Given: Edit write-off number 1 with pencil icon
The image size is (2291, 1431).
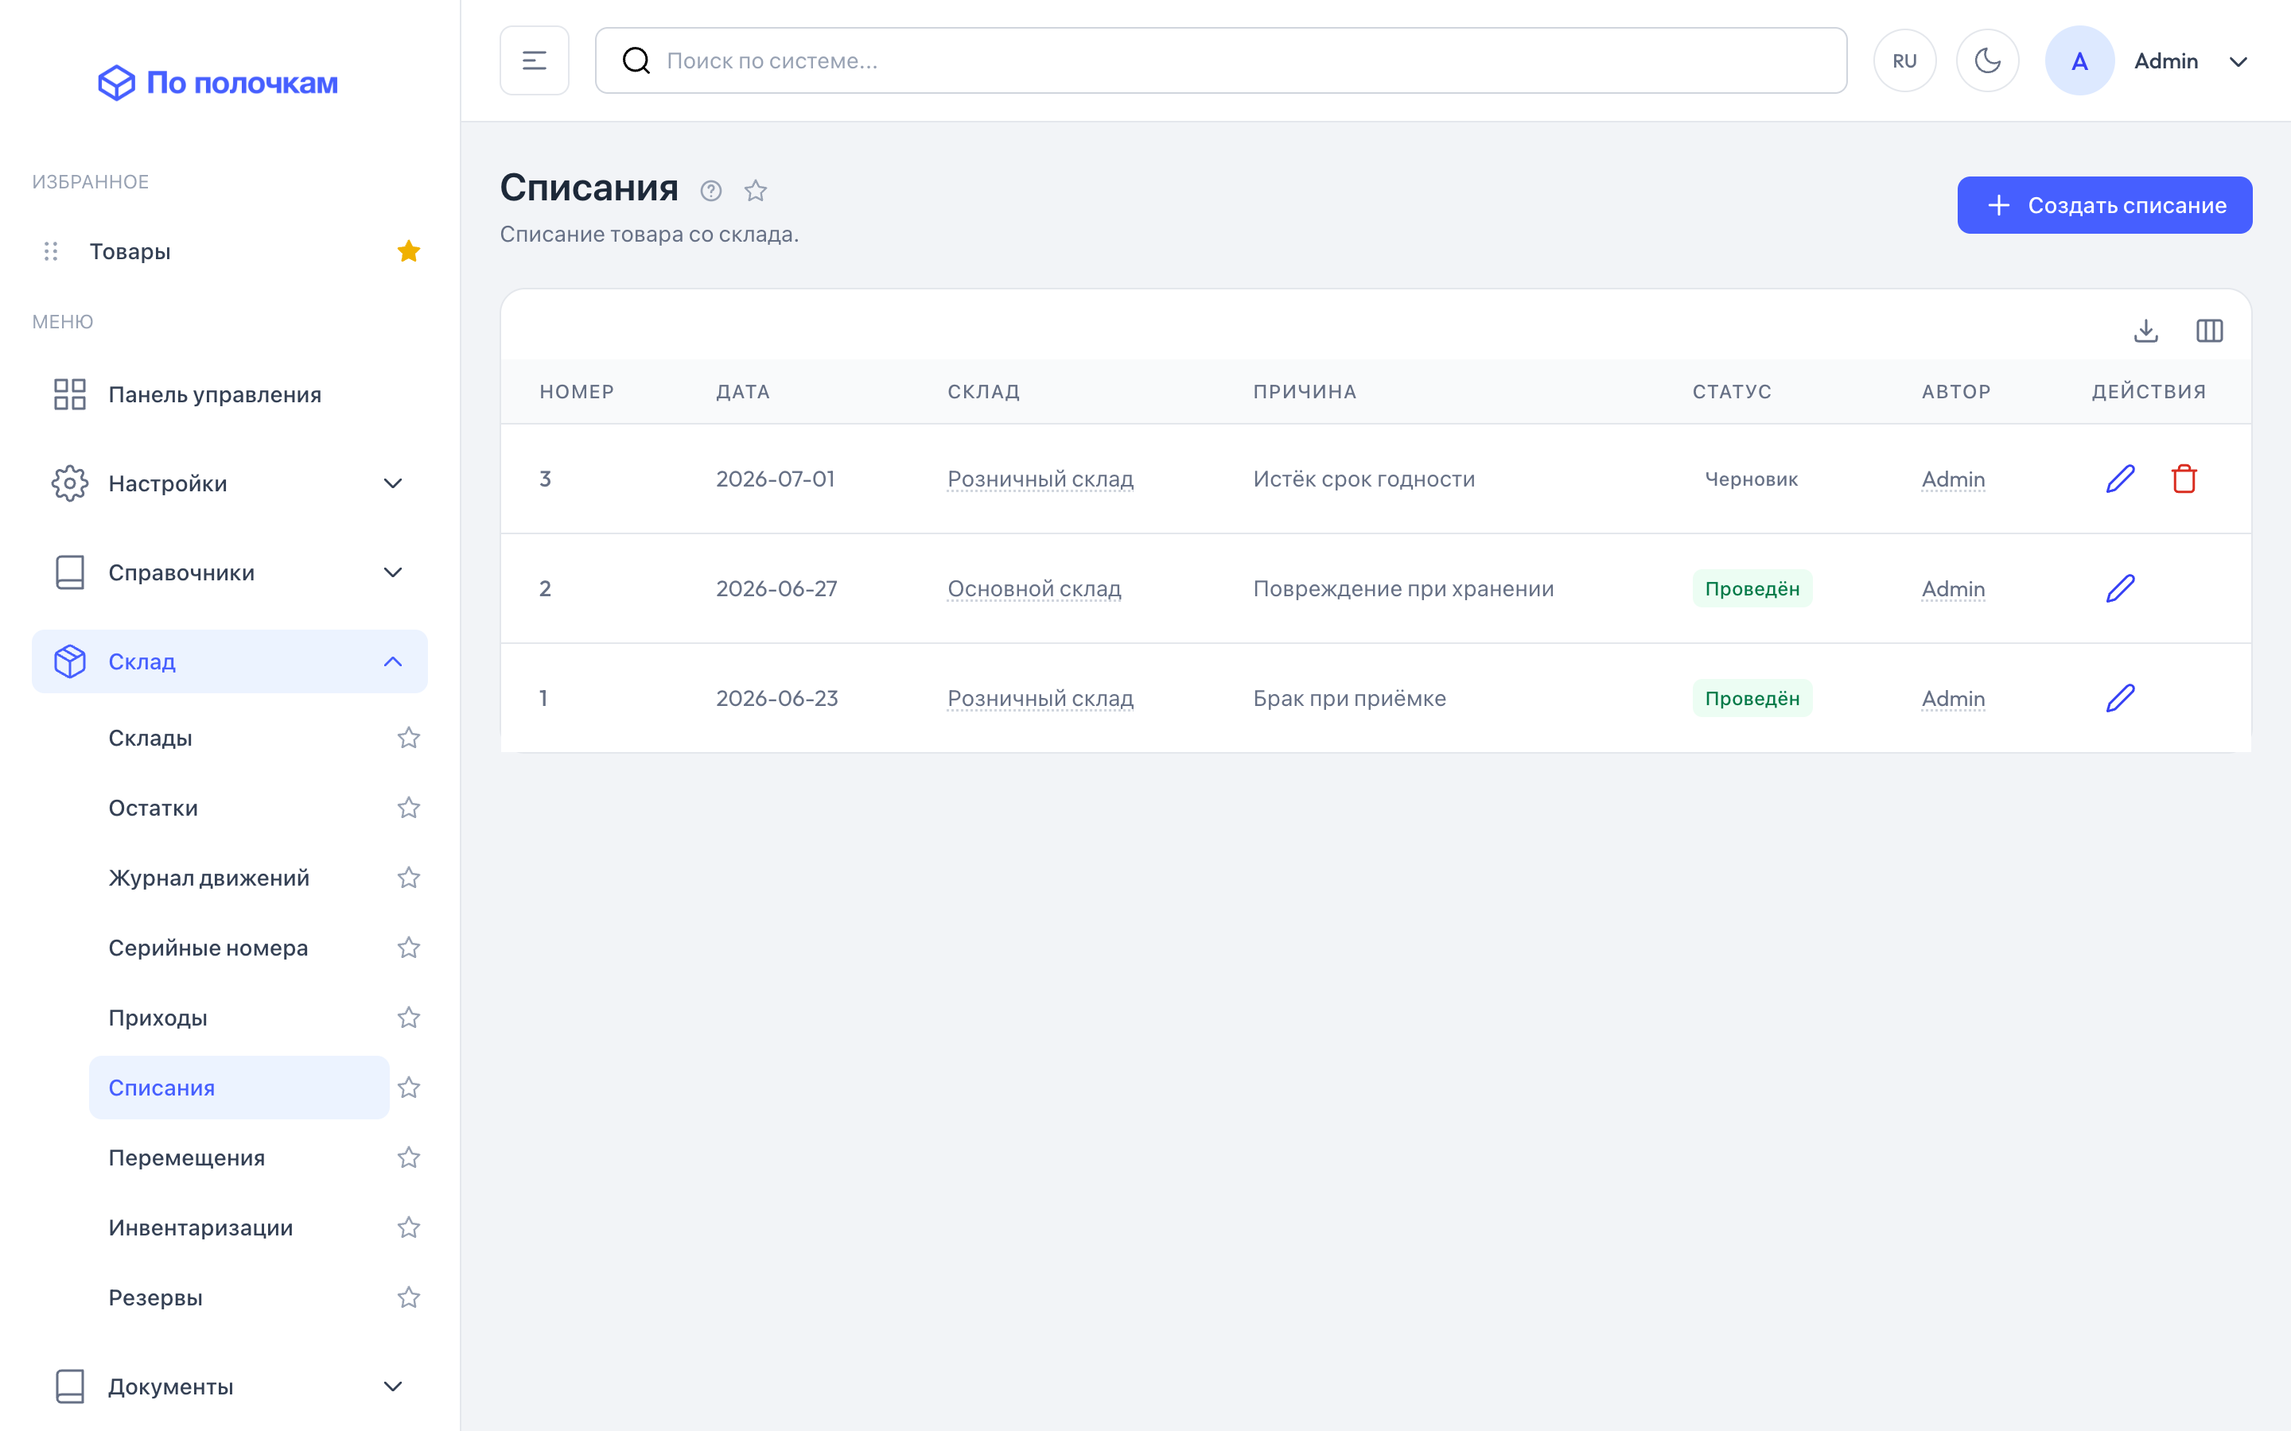Looking at the screenshot, I should point(2121,699).
